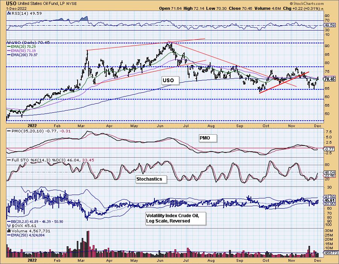This screenshot has width=339, height=264.
Task: Select the USO ticker symbol in the title
Action: 11,3
